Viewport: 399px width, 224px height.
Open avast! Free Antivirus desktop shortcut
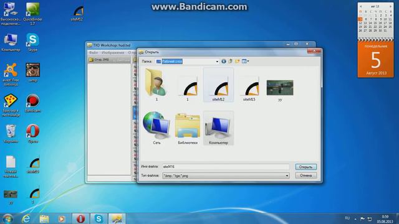pos(11,75)
